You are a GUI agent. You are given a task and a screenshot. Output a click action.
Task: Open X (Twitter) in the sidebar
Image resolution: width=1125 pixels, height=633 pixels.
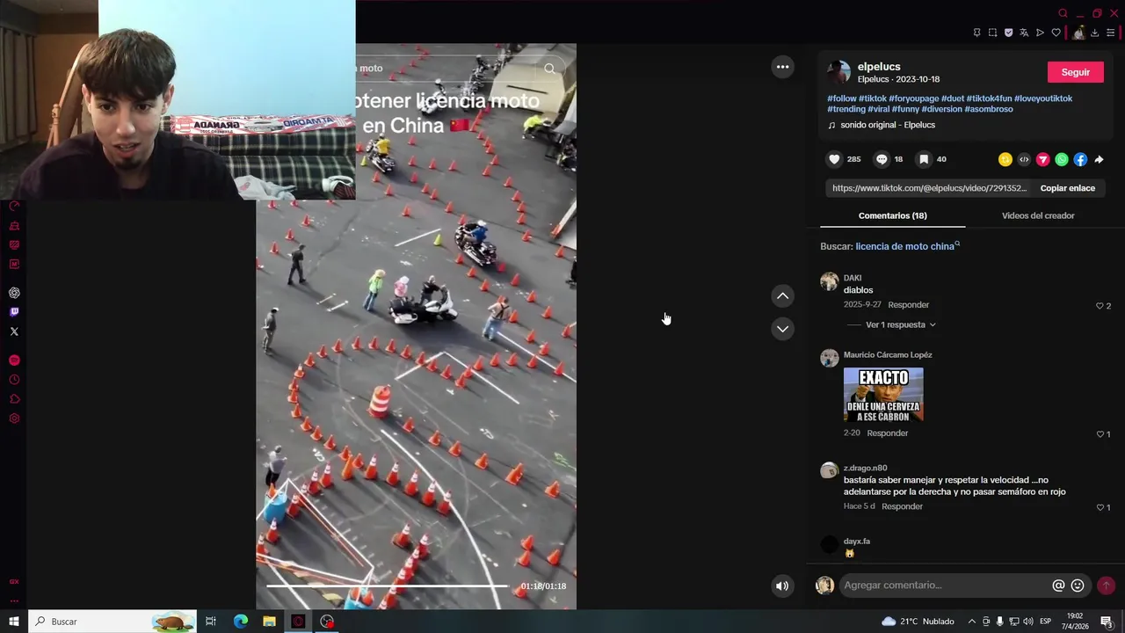click(x=14, y=331)
